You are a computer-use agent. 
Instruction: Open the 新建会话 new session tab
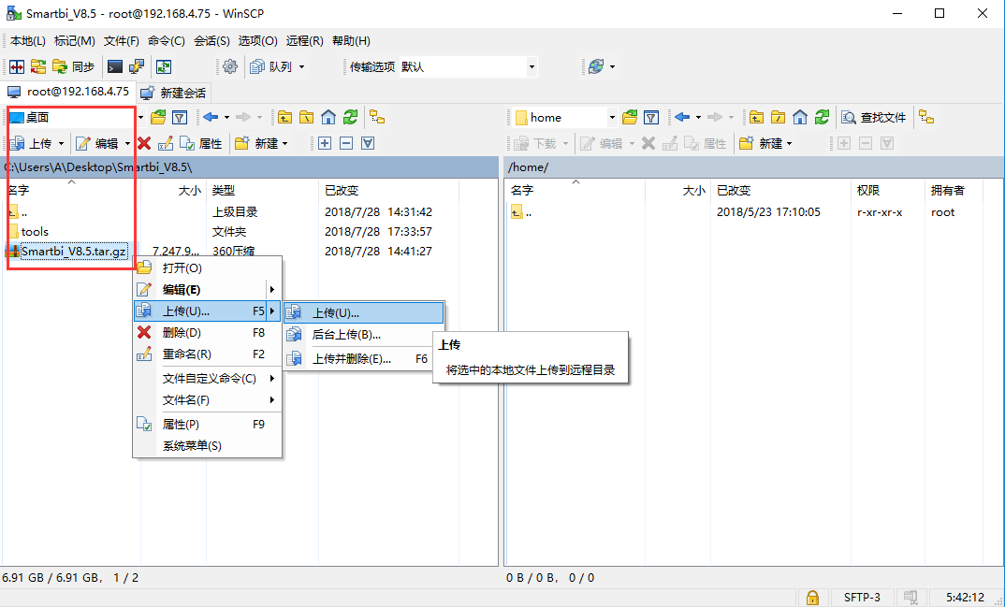coord(174,93)
